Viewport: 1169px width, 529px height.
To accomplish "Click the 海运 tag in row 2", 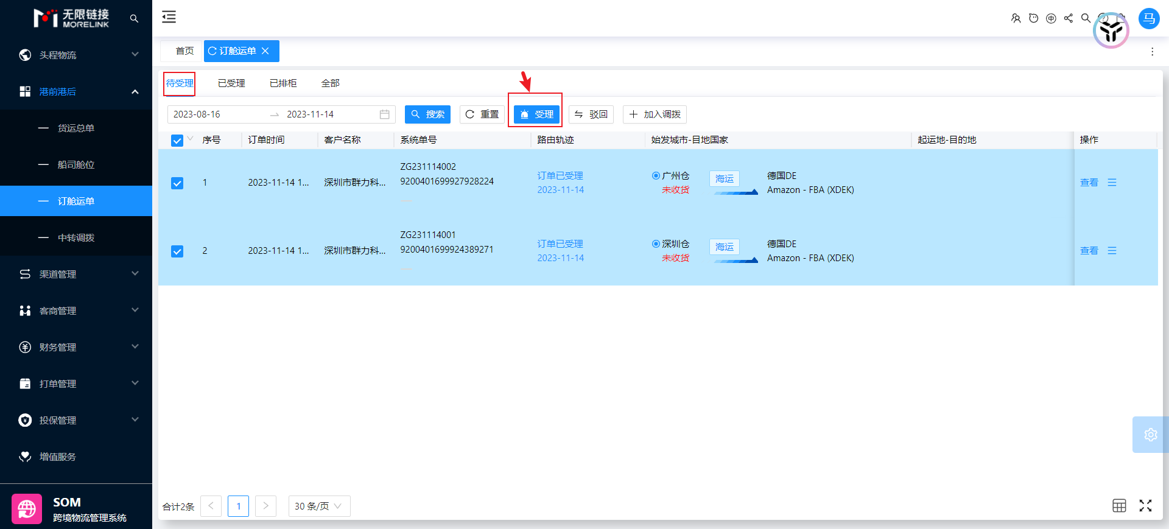I will point(724,247).
